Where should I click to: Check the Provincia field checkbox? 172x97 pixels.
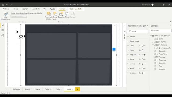coord(155,57)
